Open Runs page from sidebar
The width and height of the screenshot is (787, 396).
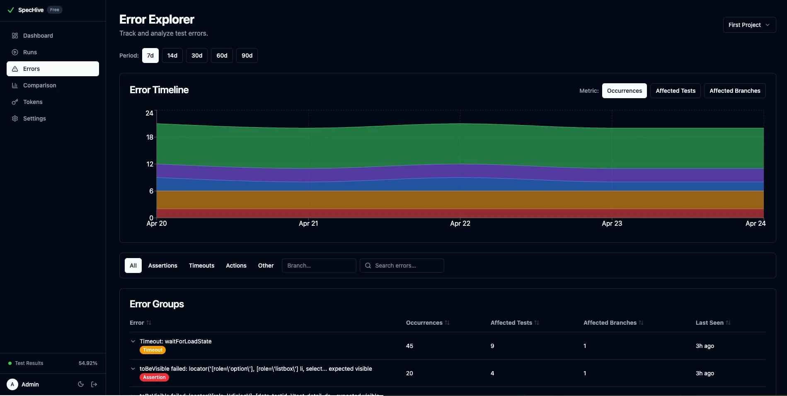click(x=53, y=52)
